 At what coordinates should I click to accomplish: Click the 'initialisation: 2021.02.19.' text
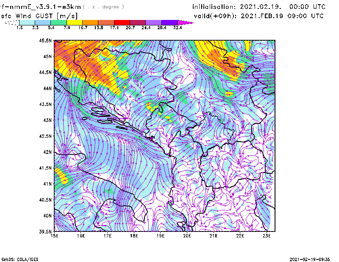(x=237, y=7)
